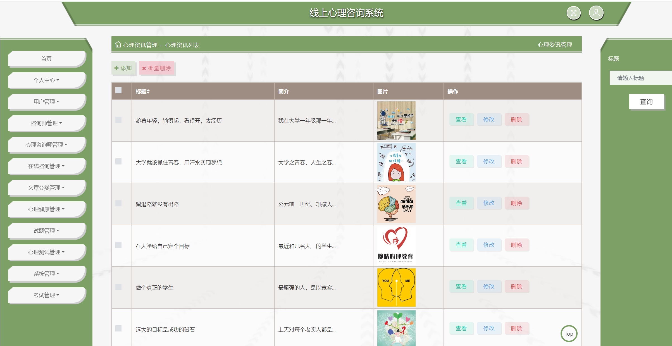The height and width of the screenshot is (346, 672).
Task: Sort the table using the 标题 sort arrows
Action: [x=148, y=91]
